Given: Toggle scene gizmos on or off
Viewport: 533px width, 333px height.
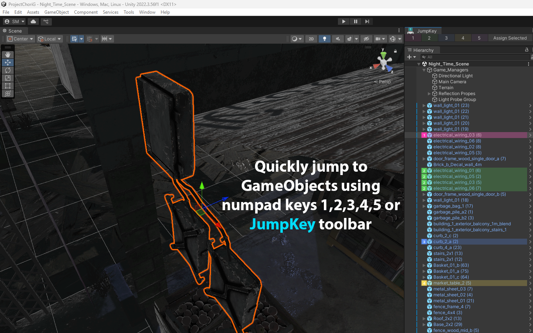Looking at the screenshot, I should (393, 39).
